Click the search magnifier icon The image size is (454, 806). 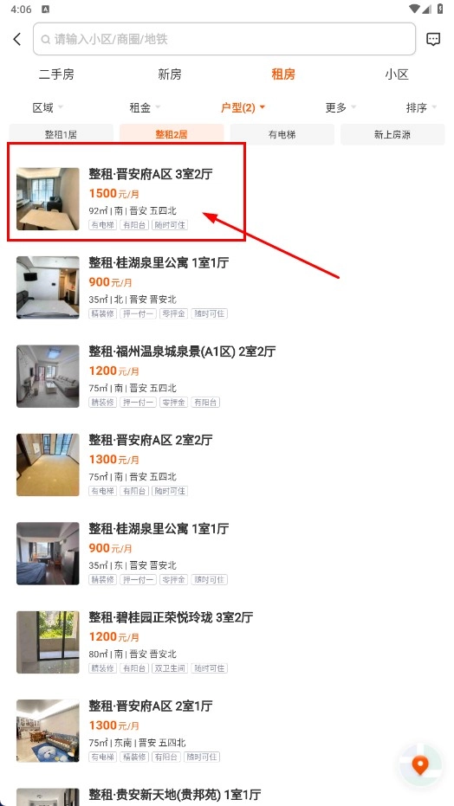[46, 39]
